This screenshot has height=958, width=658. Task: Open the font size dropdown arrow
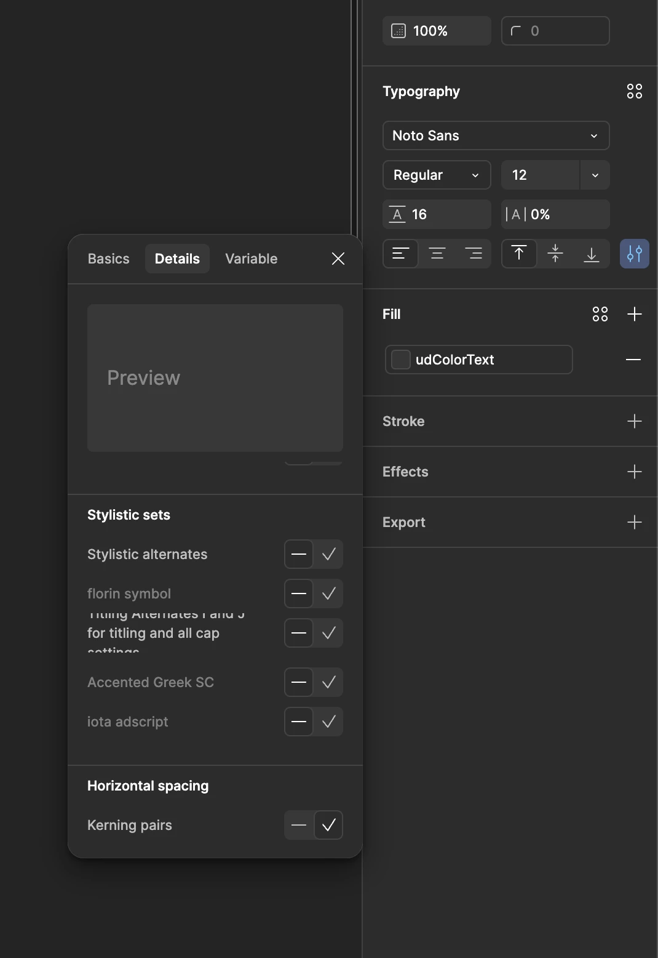pyautogui.click(x=595, y=175)
